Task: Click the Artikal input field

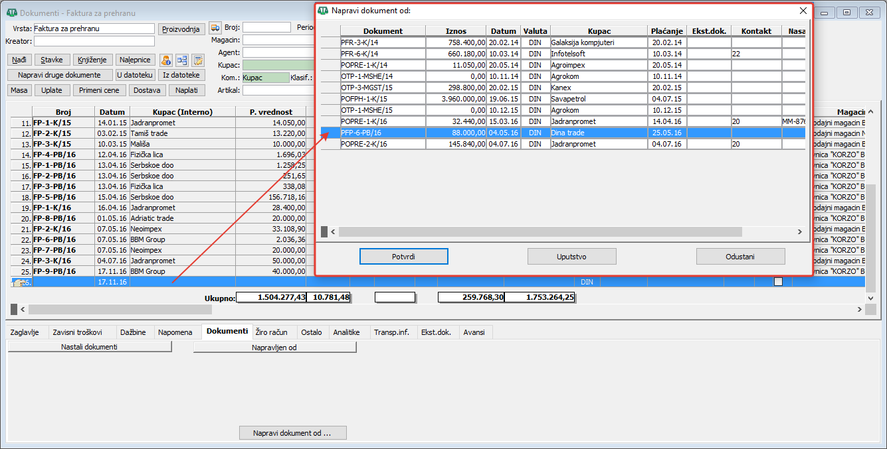Action: (x=278, y=90)
